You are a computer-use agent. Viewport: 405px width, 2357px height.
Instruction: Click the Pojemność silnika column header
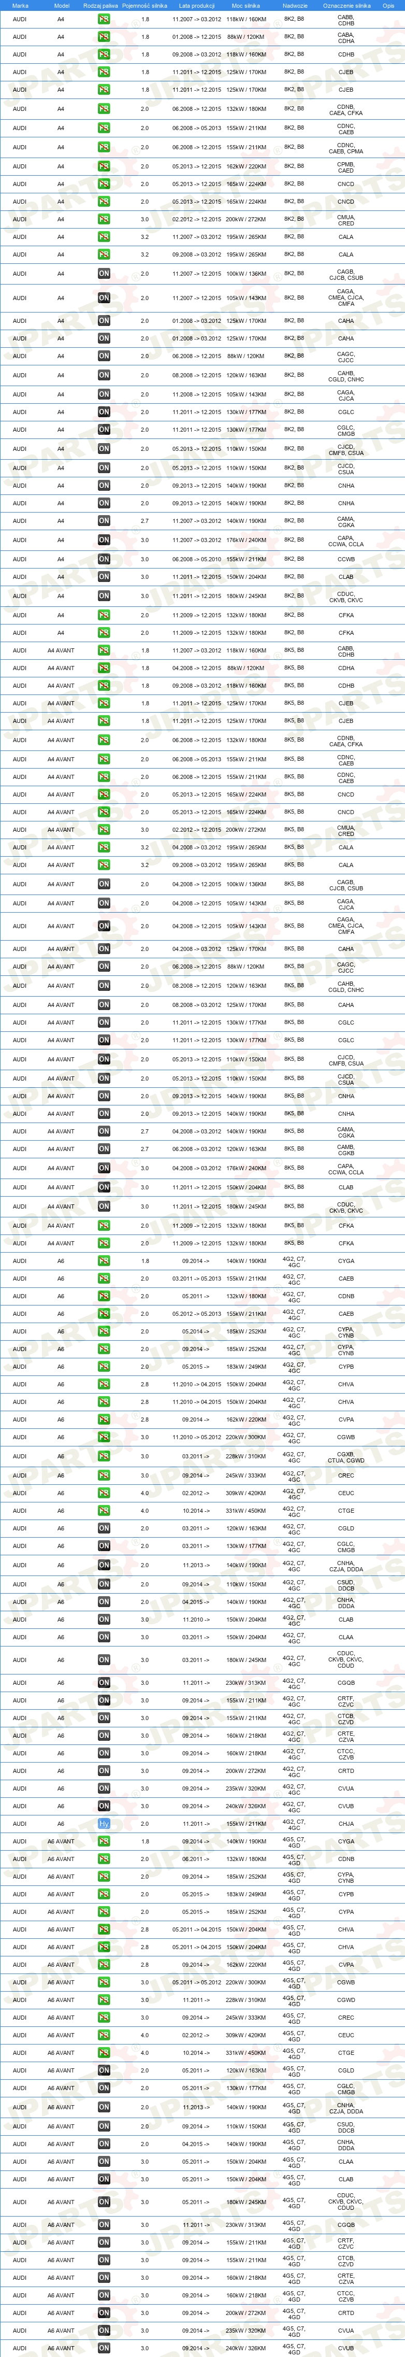pos(144,6)
